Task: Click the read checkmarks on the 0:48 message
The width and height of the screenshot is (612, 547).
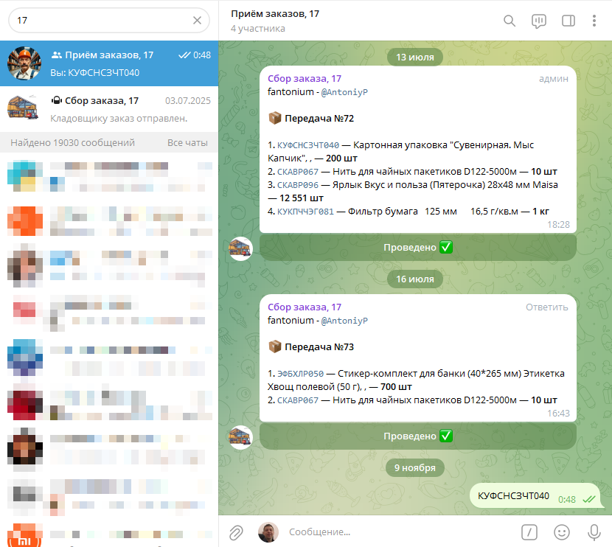Action: [589, 499]
